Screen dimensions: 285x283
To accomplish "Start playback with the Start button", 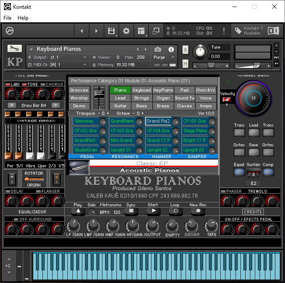I will pos(154,211).
